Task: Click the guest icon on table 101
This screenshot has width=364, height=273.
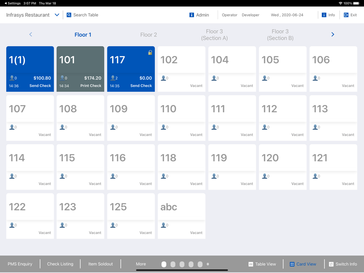Action: (x=62, y=78)
